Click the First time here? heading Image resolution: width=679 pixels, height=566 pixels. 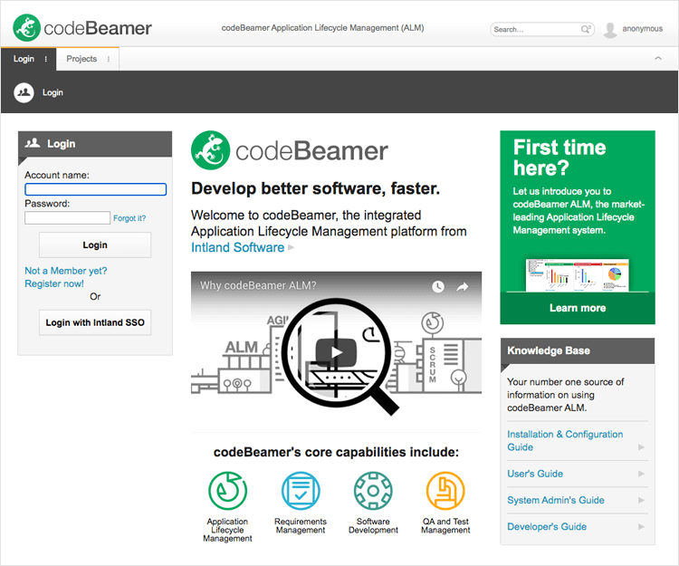559,158
